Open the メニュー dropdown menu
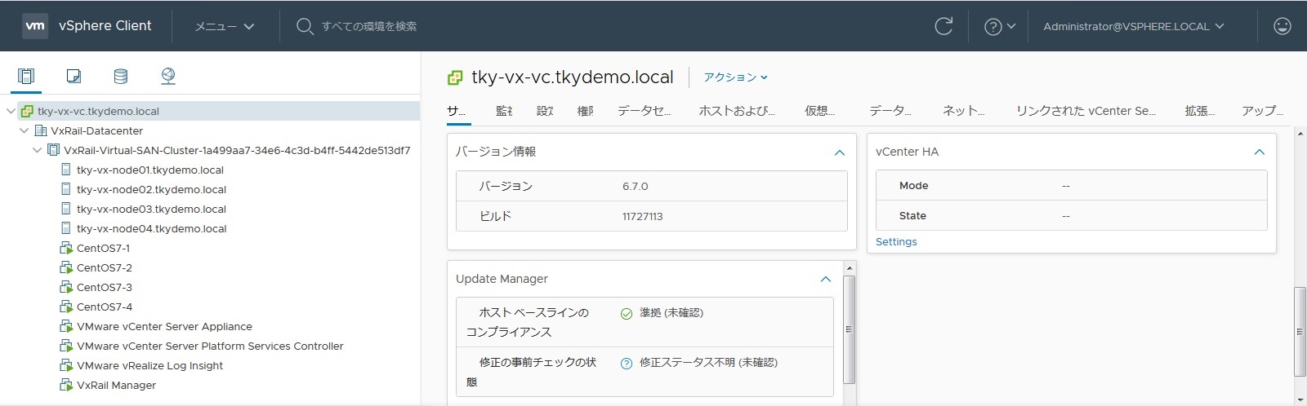Screen dimensions: 1307x406 click(x=225, y=26)
